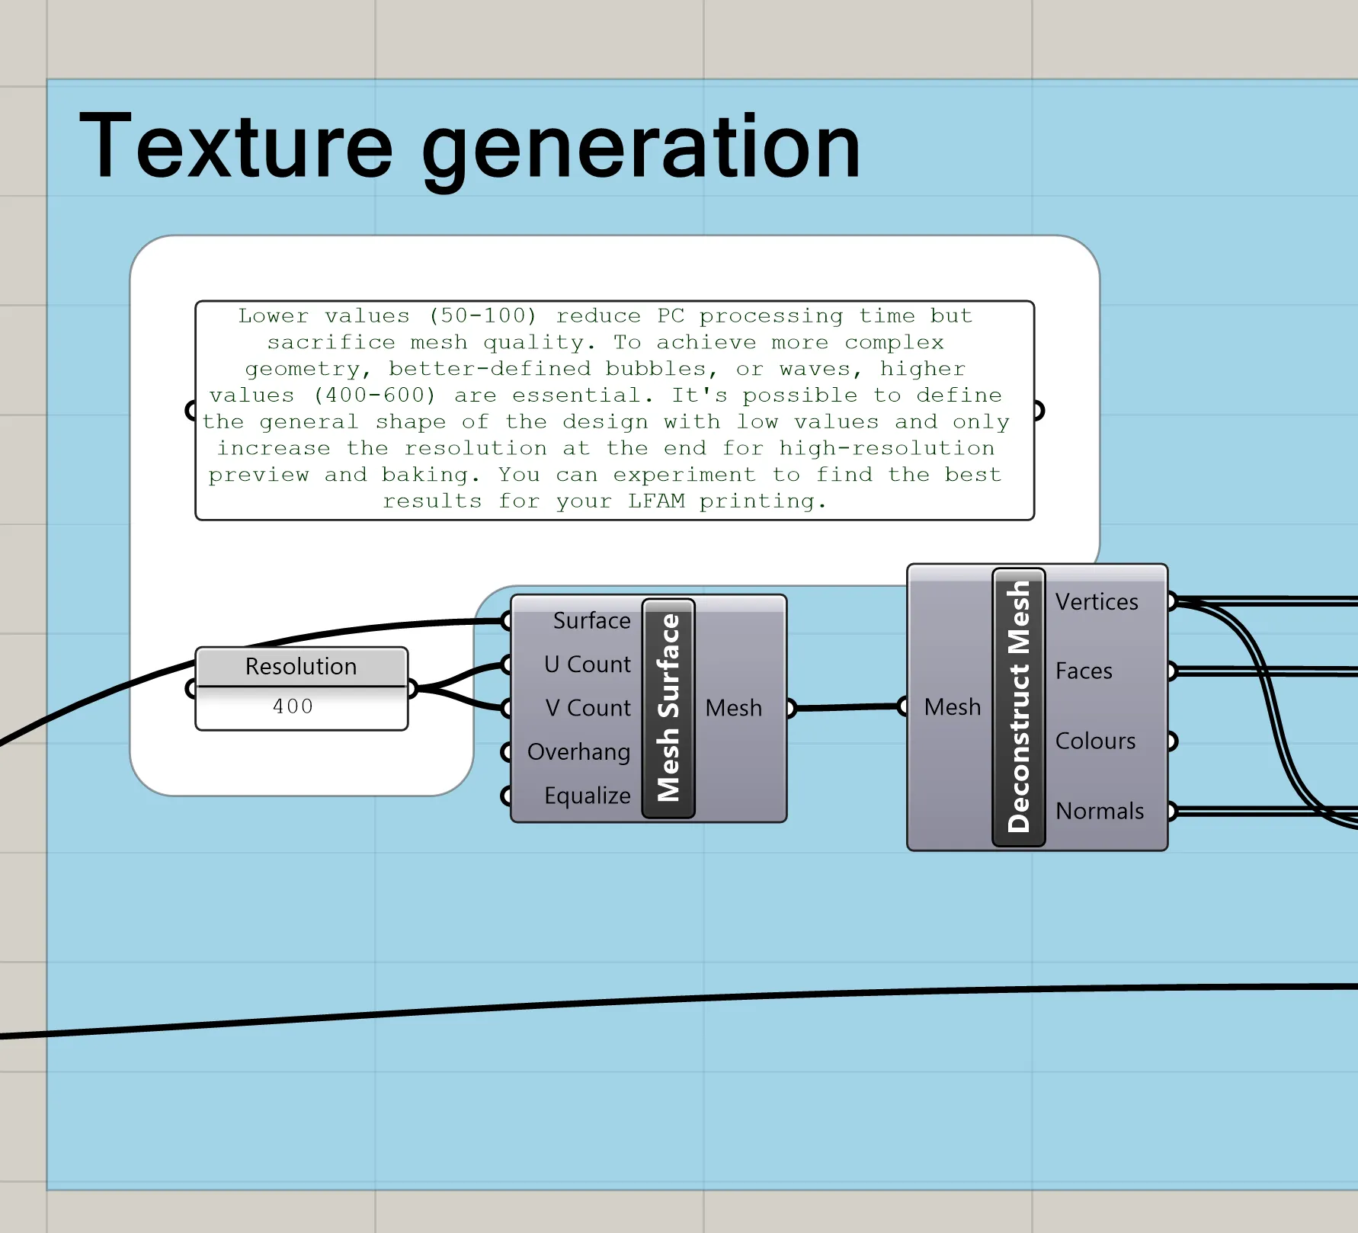
Task: Click the Deconstruct Mesh component name bar
Action: click(x=1018, y=707)
